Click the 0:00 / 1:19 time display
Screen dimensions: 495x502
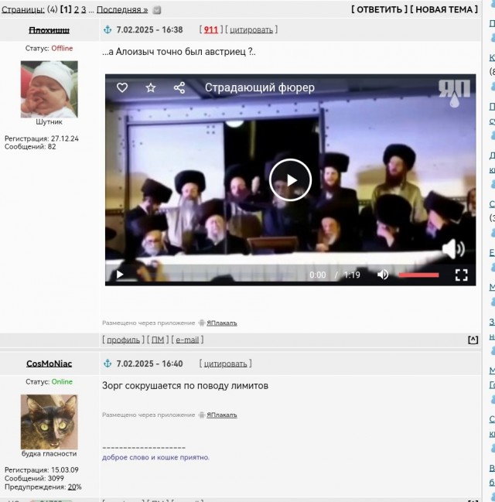[335, 275]
